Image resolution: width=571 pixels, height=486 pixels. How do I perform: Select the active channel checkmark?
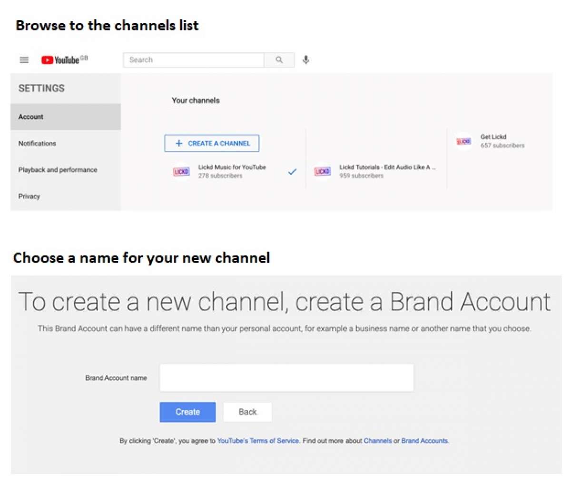pyautogui.click(x=292, y=171)
